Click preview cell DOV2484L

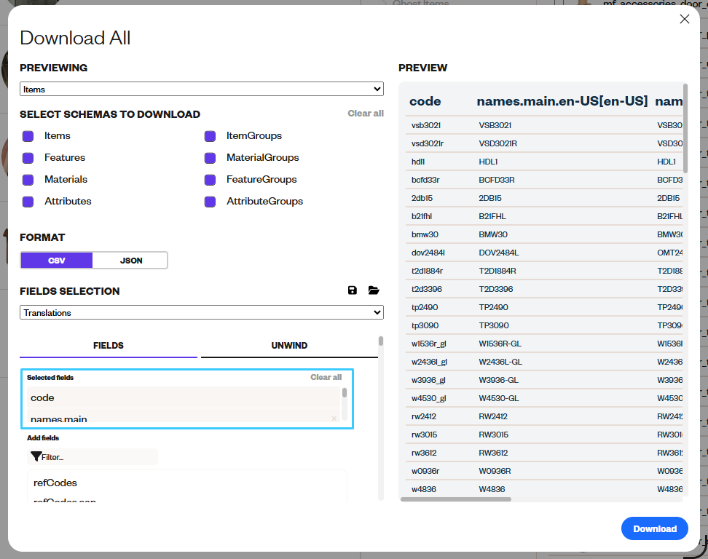pos(498,253)
